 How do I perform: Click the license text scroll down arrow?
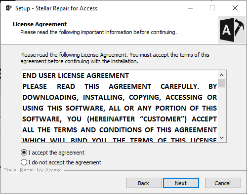221,138
